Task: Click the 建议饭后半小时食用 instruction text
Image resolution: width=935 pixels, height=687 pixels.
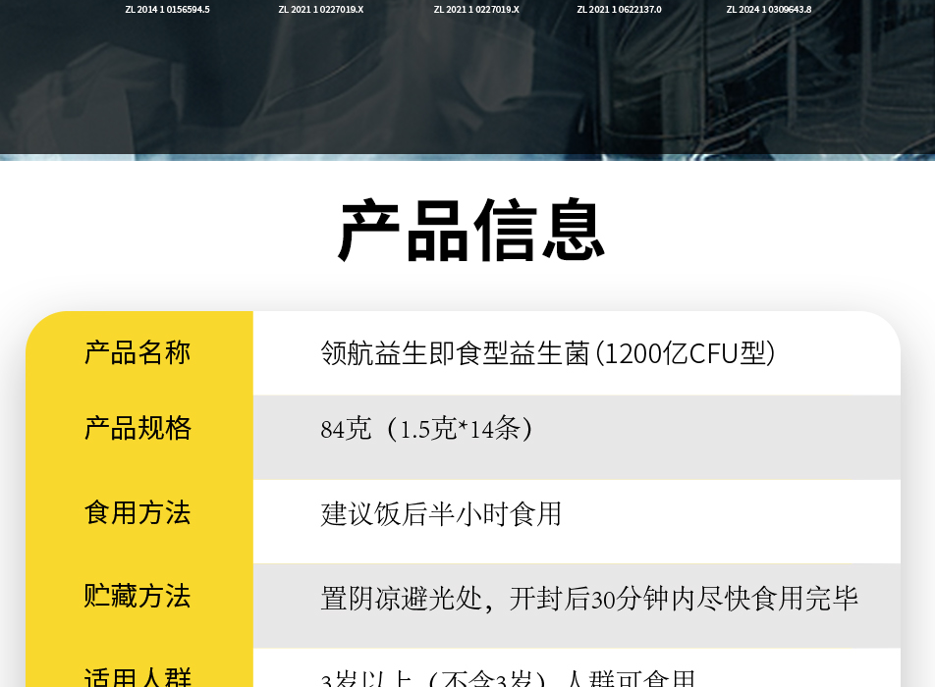Action: point(441,513)
